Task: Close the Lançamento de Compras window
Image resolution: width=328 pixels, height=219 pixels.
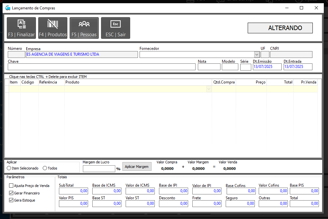Action: 316,8
